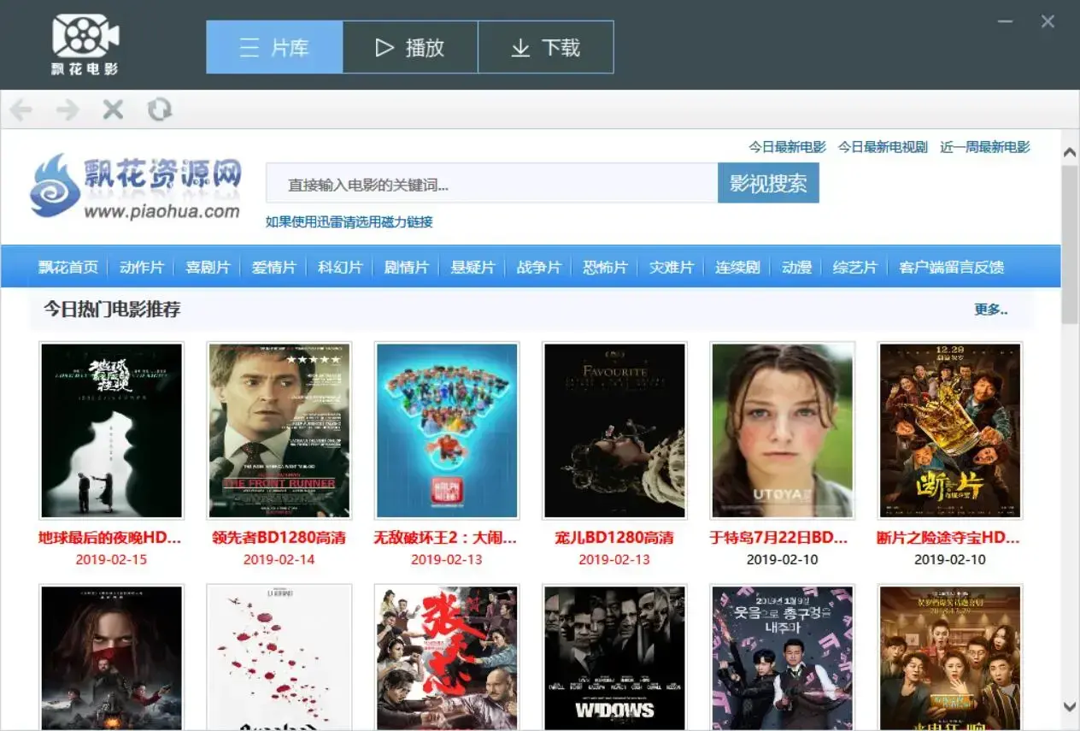
Task: Click the 更多.. link for hot movies
Action: coord(991,309)
